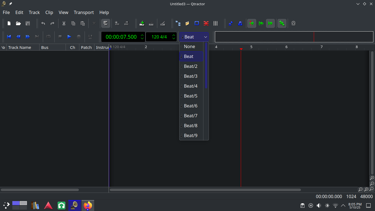Screen dimensions: 375x211
Task: Open the File menu
Action: [6, 12]
